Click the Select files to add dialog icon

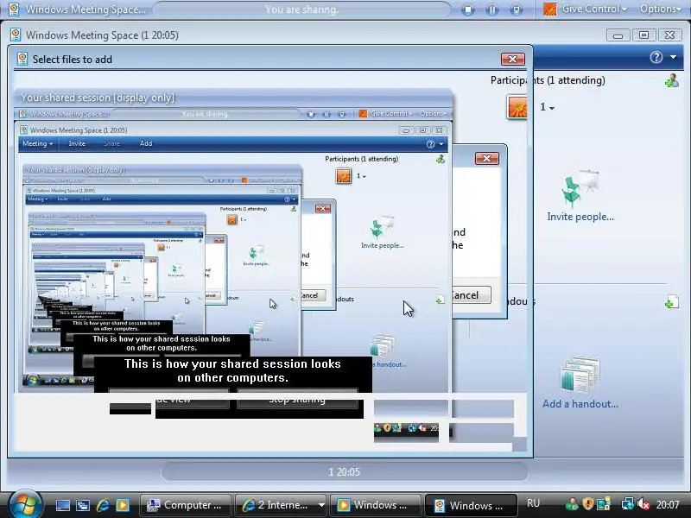[22, 59]
